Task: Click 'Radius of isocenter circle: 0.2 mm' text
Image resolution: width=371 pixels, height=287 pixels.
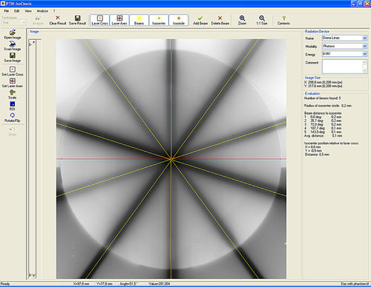Action: click(328, 106)
